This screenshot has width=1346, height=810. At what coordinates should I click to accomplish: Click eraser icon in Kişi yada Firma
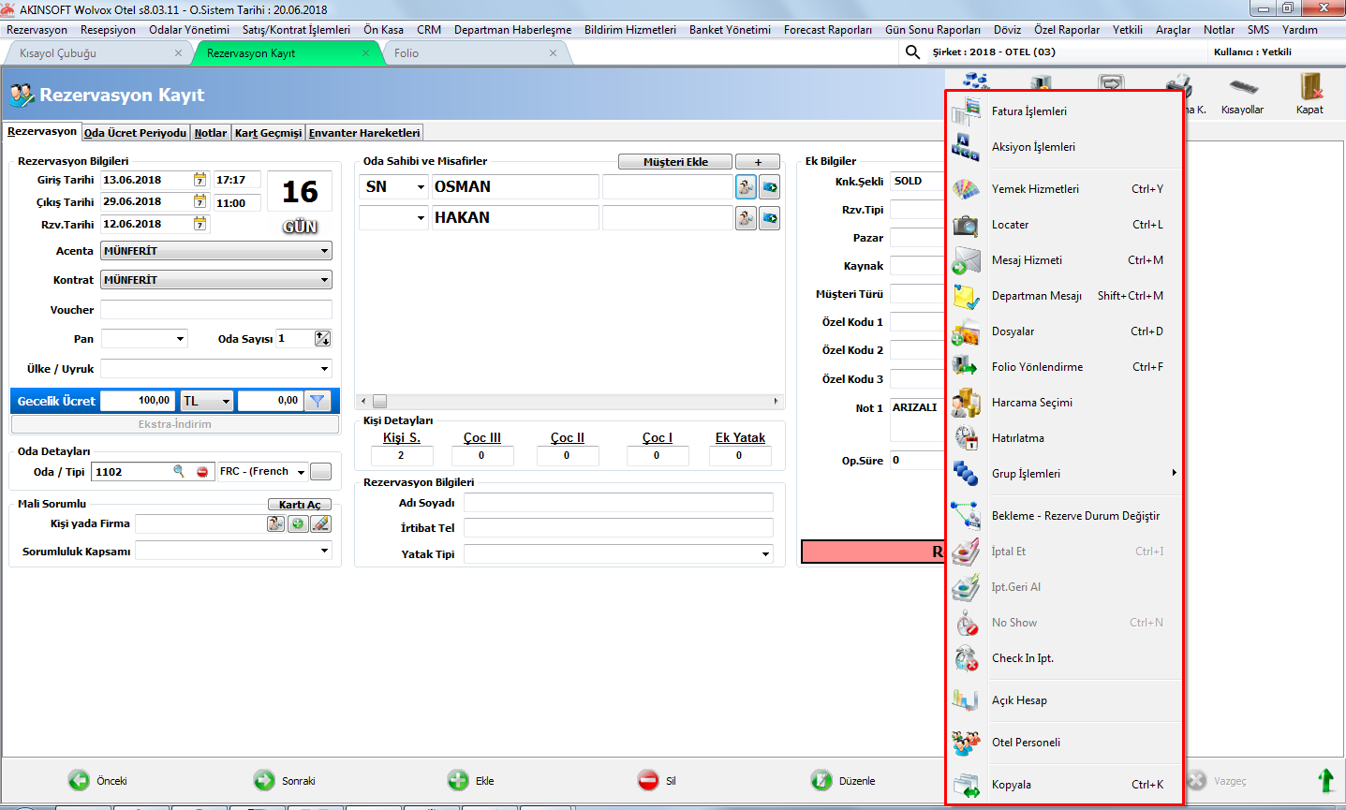click(320, 523)
